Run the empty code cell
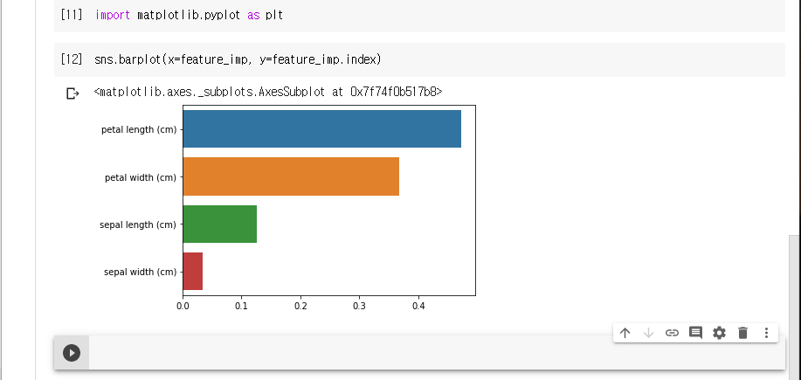Image resolution: width=801 pixels, height=380 pixels. (x=72, y=353)
